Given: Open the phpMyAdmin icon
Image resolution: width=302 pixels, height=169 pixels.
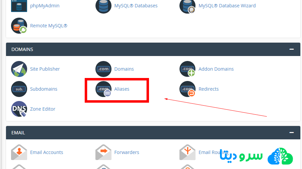Looking at the screenshot, I should (19, 6).
